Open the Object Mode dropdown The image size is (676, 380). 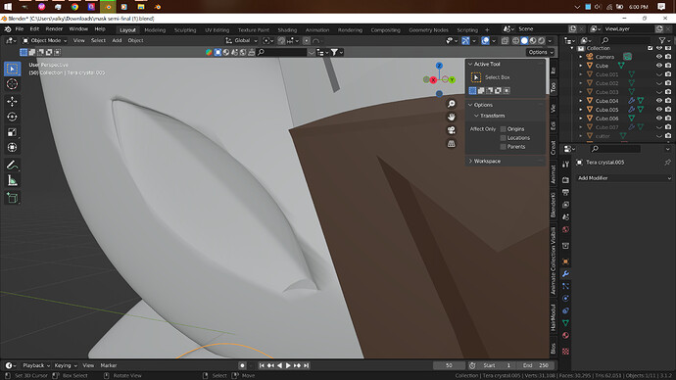point(45,40)
